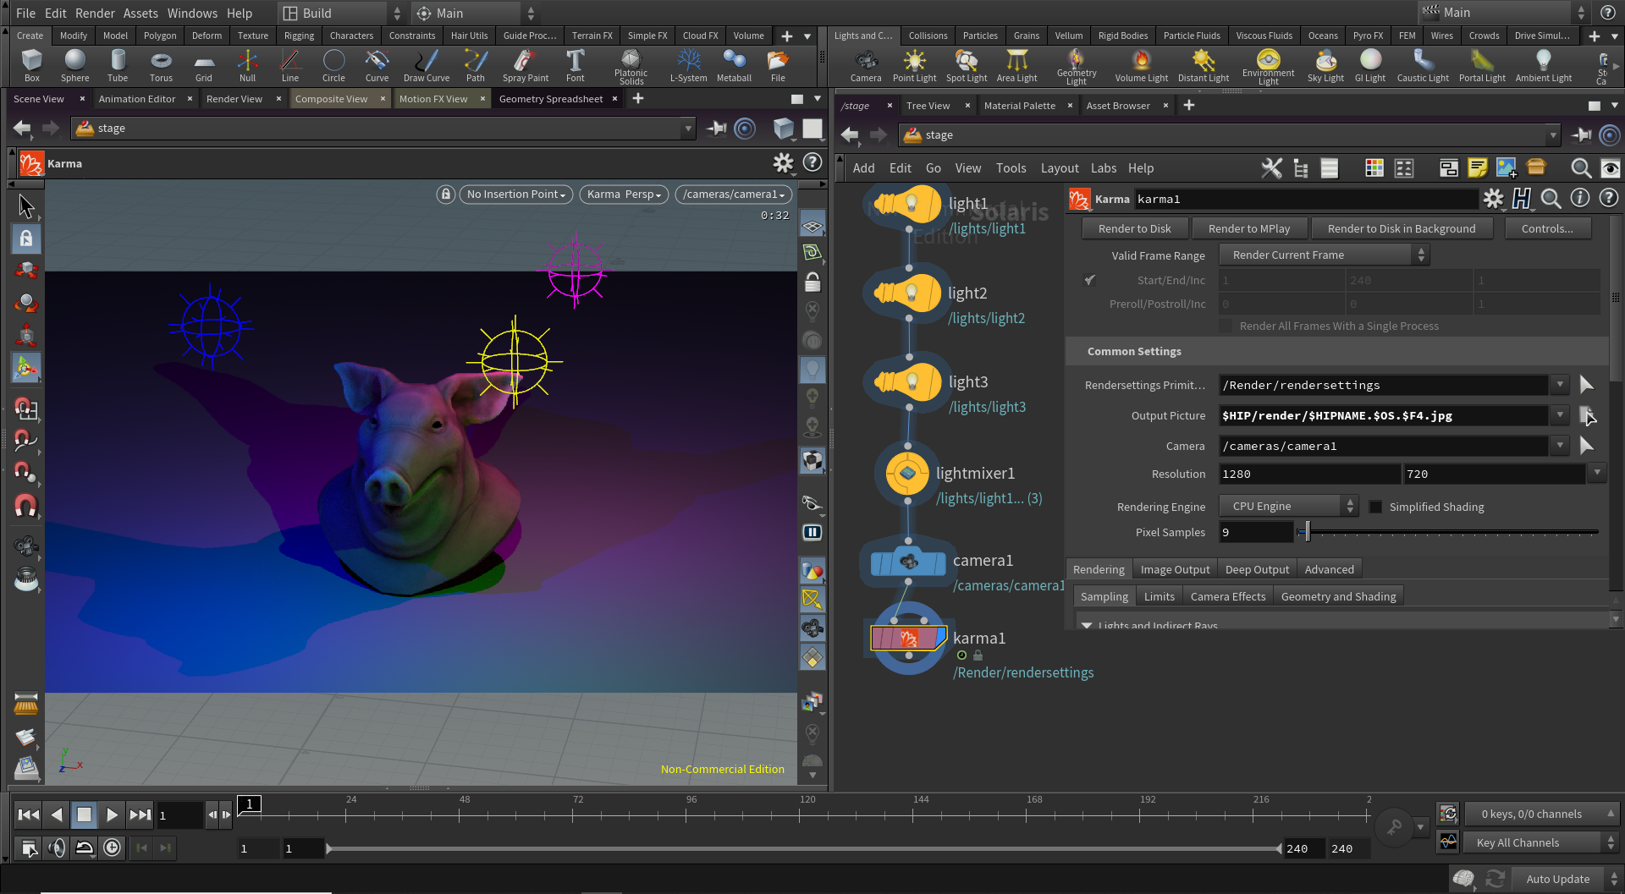
Task: Switch to the Image Output tab
Action: 1175,569
